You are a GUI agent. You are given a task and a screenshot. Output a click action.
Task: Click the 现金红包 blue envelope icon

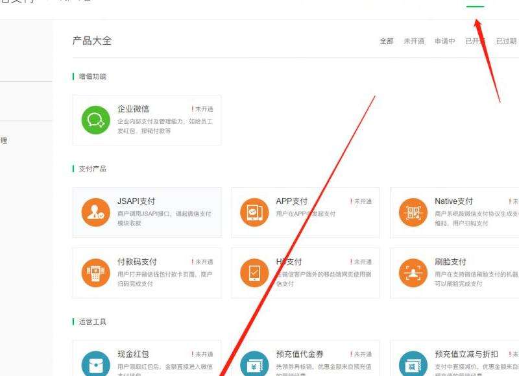point(95,364)
